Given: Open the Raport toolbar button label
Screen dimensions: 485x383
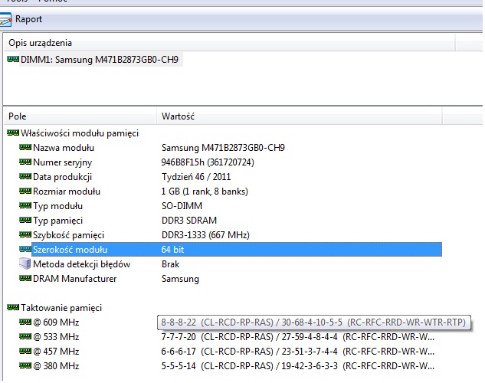Looking at the screenshot, I should (x=29, y=19).
